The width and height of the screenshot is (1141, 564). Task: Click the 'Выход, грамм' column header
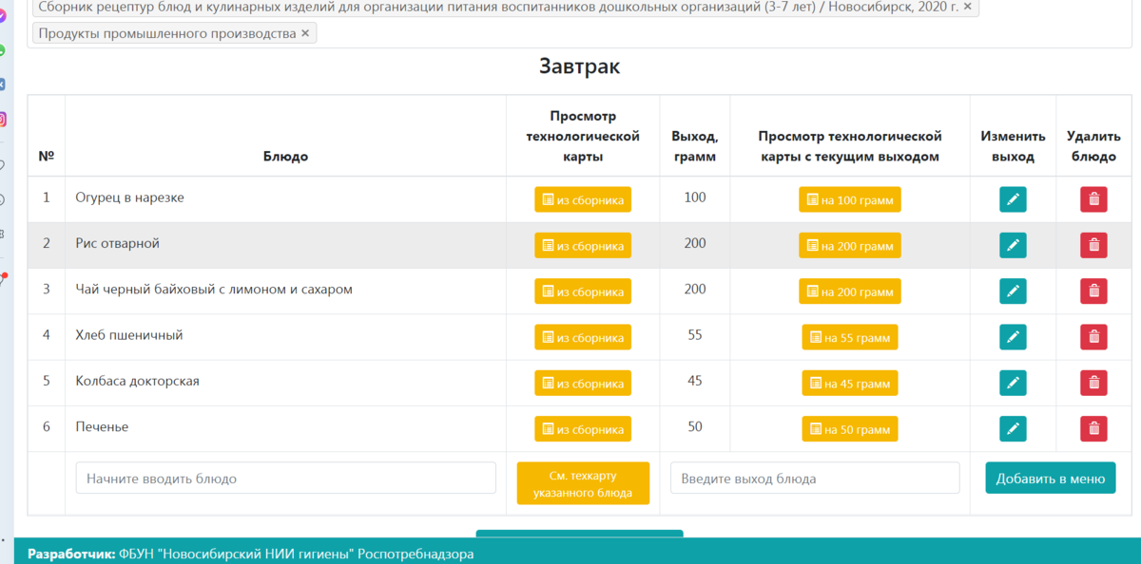[x=694, y=146]
